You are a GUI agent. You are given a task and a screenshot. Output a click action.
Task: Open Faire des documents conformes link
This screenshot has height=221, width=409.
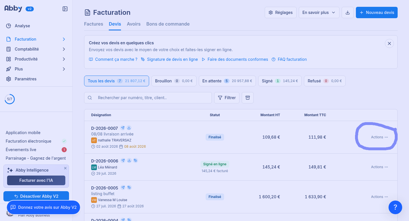click(x=235, y=59)
